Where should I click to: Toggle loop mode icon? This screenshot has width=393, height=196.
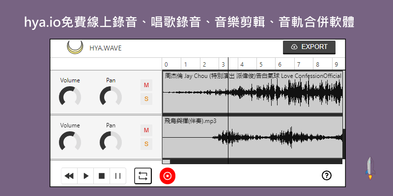tap(143, 175)
